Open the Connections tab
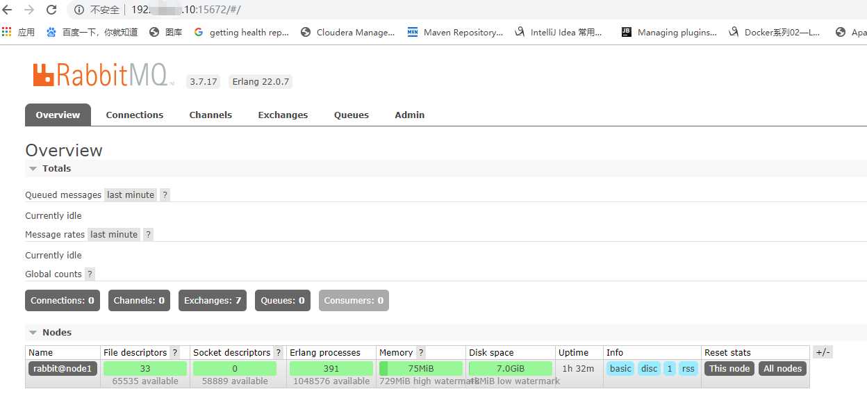This screenshot has height=405, width=867. tap(135, 115)
